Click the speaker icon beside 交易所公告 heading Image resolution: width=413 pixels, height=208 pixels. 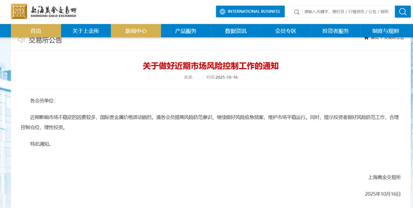21,40
